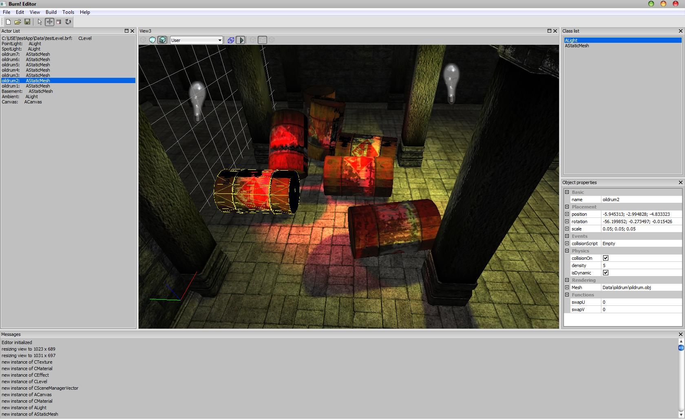Select AStaticMesh in the Class list
Image resolution: width=685 pixels, height=419 pixels.
pos(577,46)
